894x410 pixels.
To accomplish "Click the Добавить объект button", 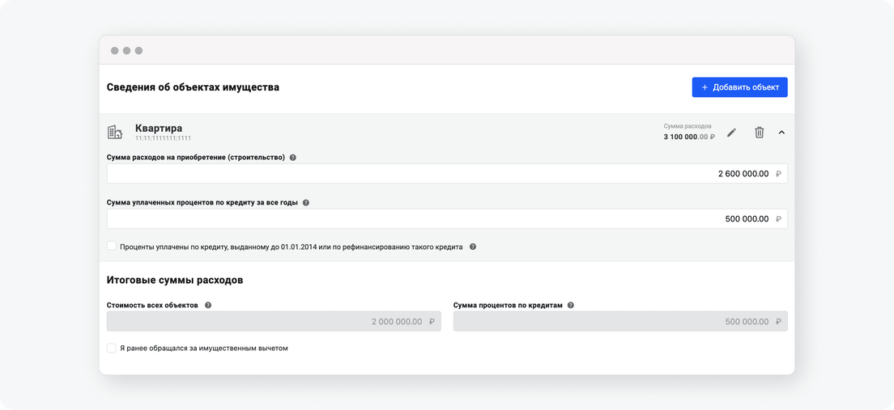I will [739, 87].
